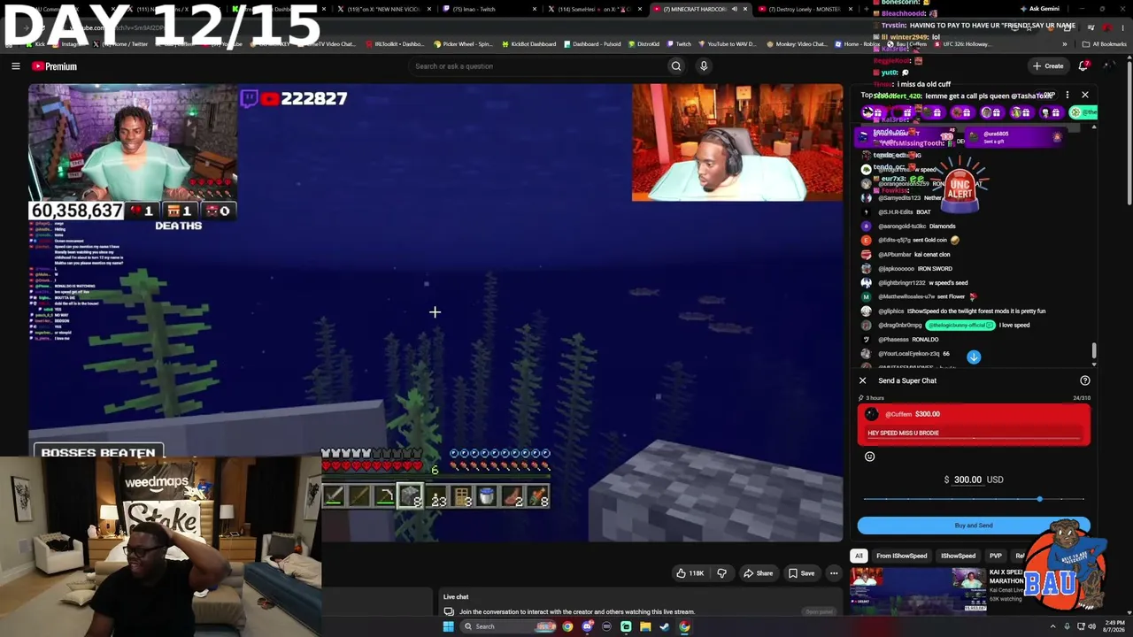Go to YouTube Premium home logo
This screenshot has width=1133, height=637.
click(x=54, y=66)
